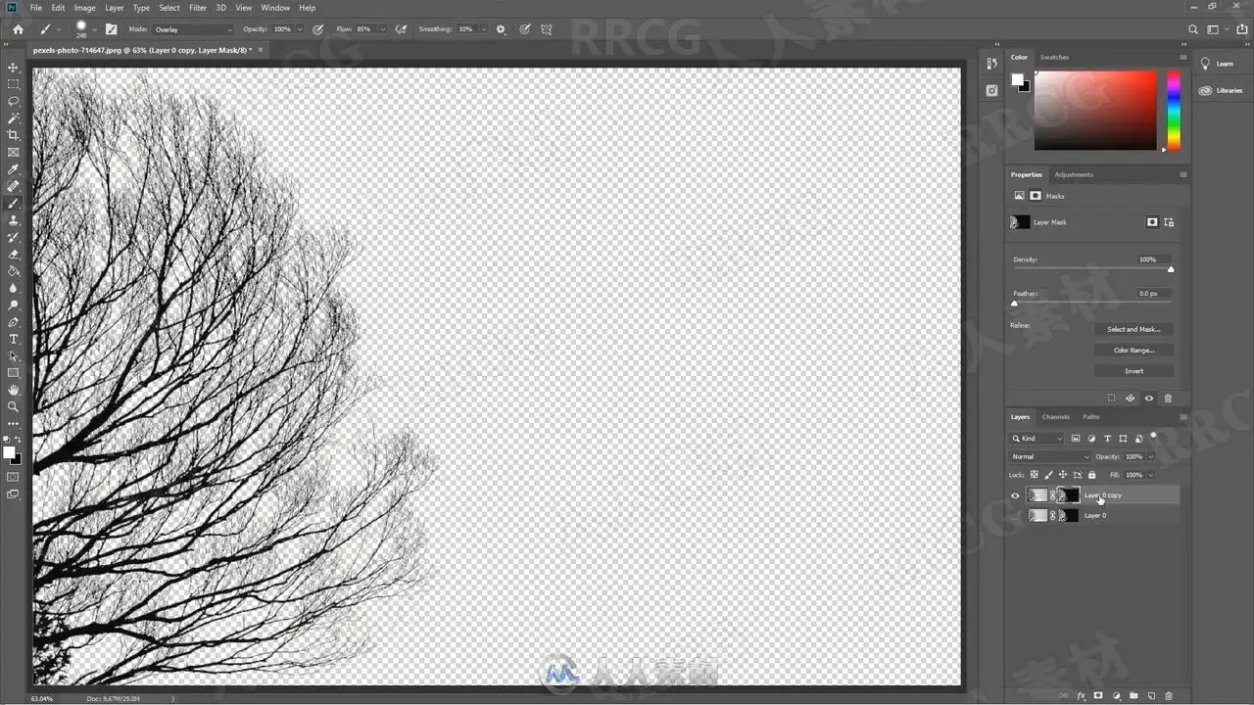Delete layer using Layers panel trash icon
Viewport: 1254px width, 705px height.
(x=1169, y=696)
